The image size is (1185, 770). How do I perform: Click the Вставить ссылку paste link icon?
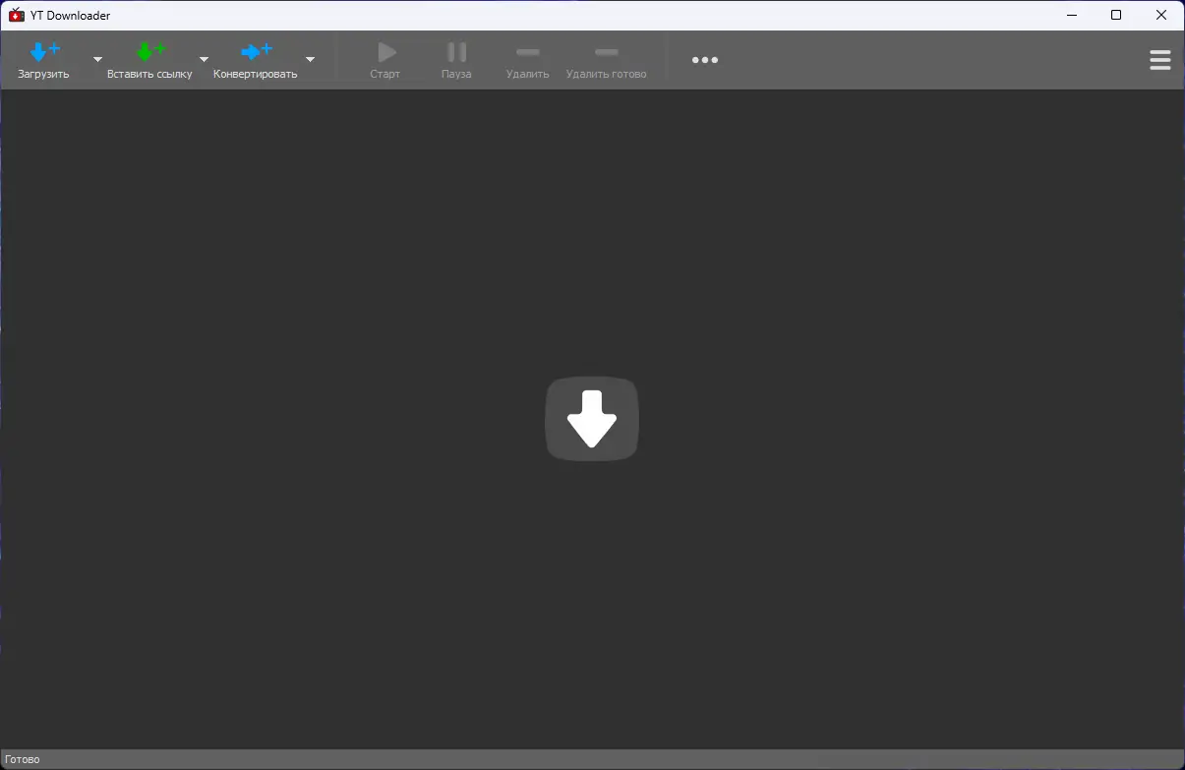pos(150,51)
